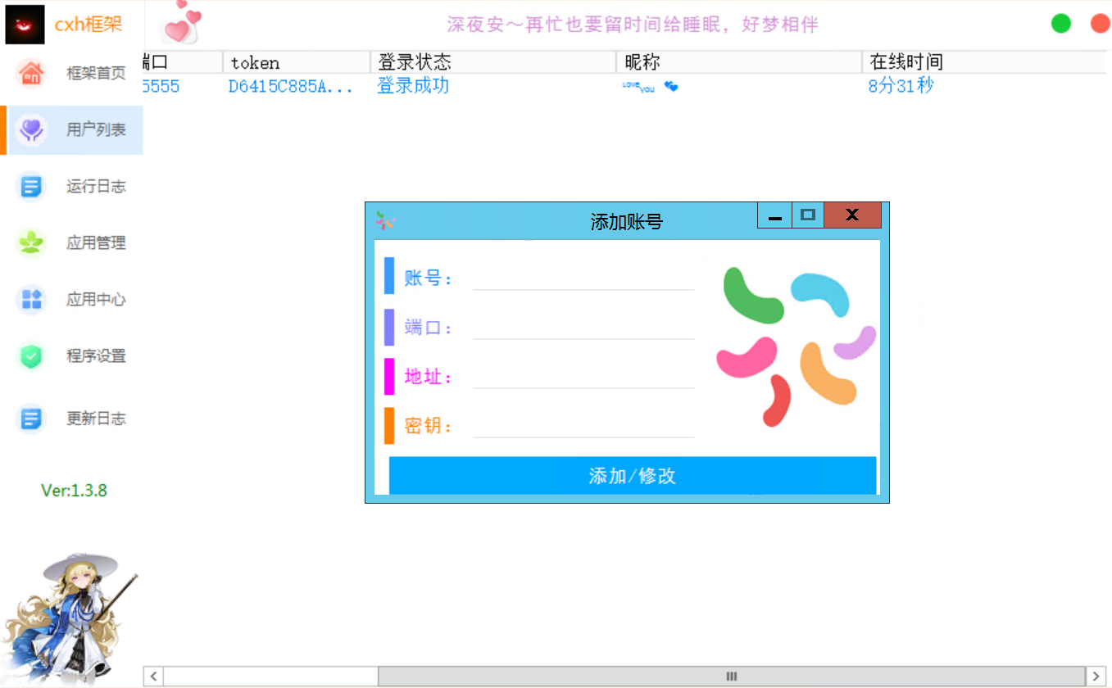Open 应用中心 using the grid icon
This screenshot has height=688, width=1112.
tap(31, 299)
